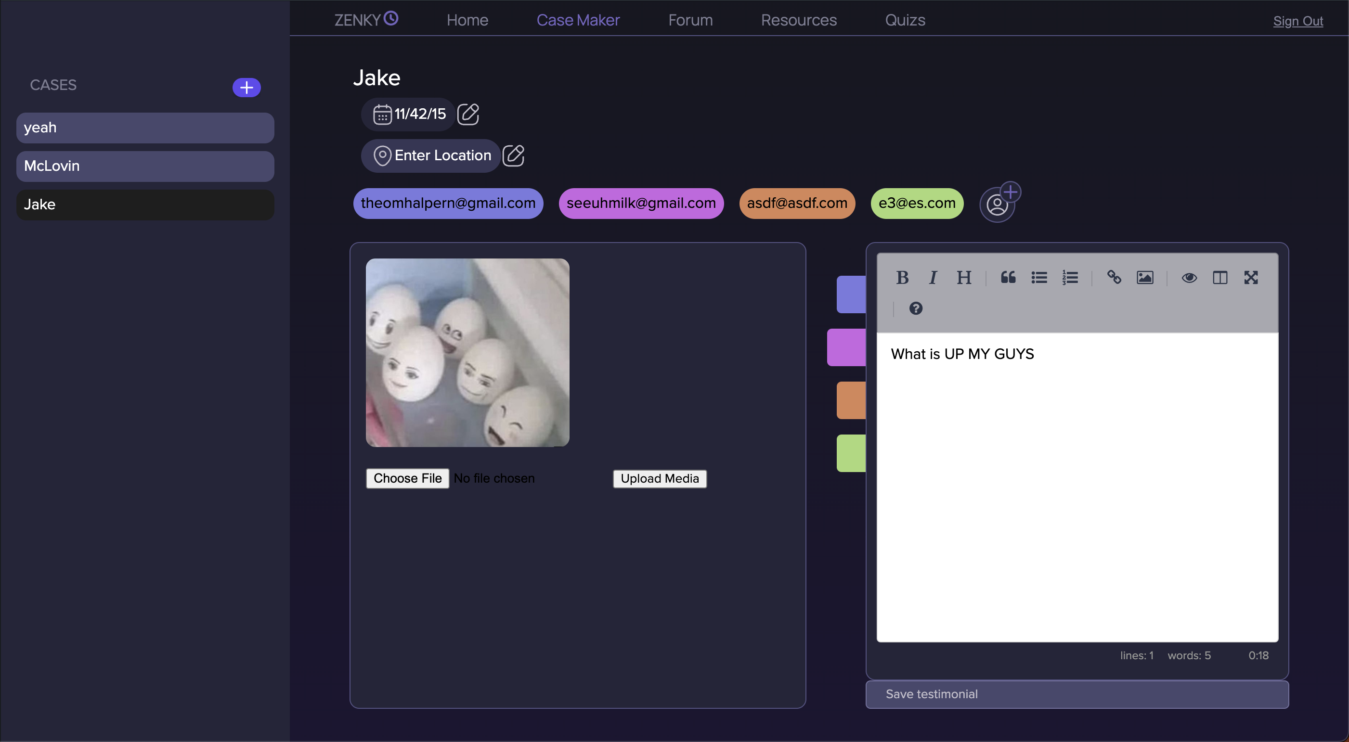Create a numbered list in the editor

(x=1070, y=277)
